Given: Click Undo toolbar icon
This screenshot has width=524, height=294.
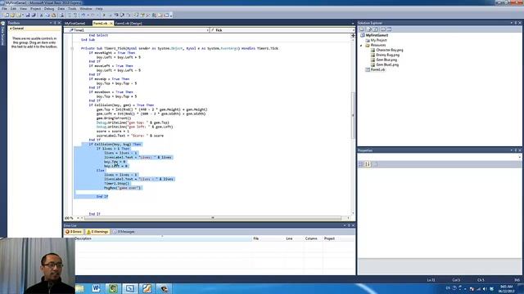Looking at the screenshot, I should [84, 15].
